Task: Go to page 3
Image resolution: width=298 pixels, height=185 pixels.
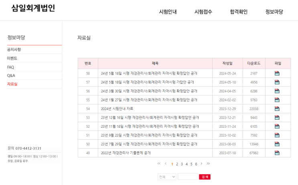Action: [x=182, y=164]
